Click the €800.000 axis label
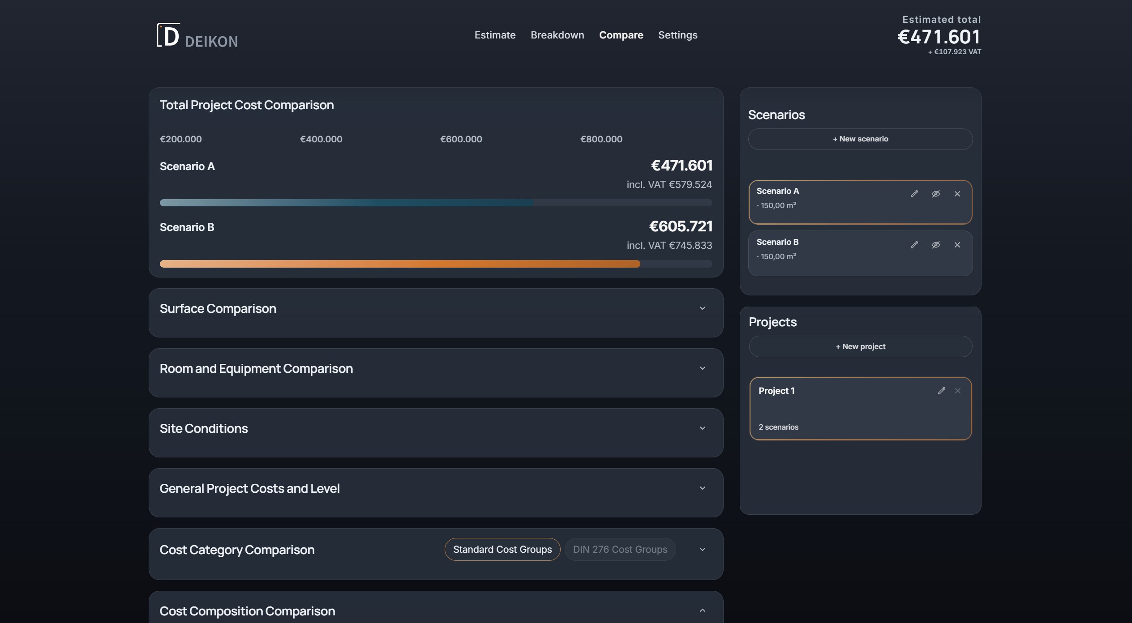The height and width of the screenshot is (623, 1132). tap(601, 139)
